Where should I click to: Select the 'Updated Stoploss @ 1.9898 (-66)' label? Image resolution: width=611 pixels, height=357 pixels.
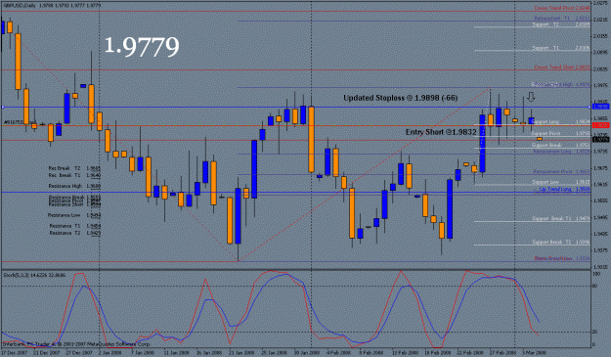tap(401, 98)
